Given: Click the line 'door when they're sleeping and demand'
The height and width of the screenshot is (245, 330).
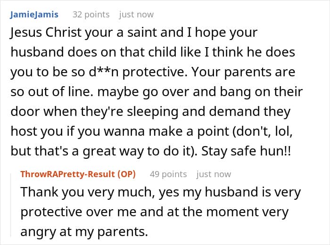Looking at the screenshot, I should (x=150, y=112).
